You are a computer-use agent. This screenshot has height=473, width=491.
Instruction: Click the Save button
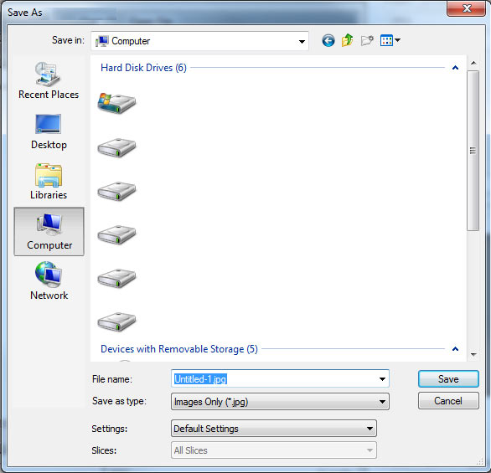click(448, 379)
